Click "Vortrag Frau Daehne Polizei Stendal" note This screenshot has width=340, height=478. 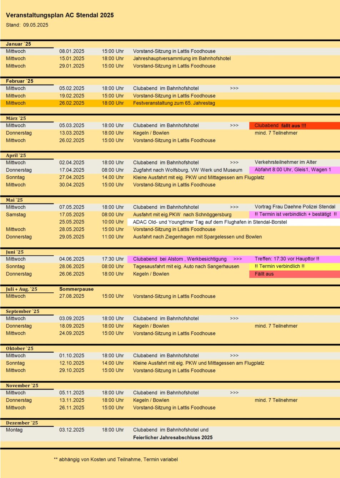click(x=295, y=207)
